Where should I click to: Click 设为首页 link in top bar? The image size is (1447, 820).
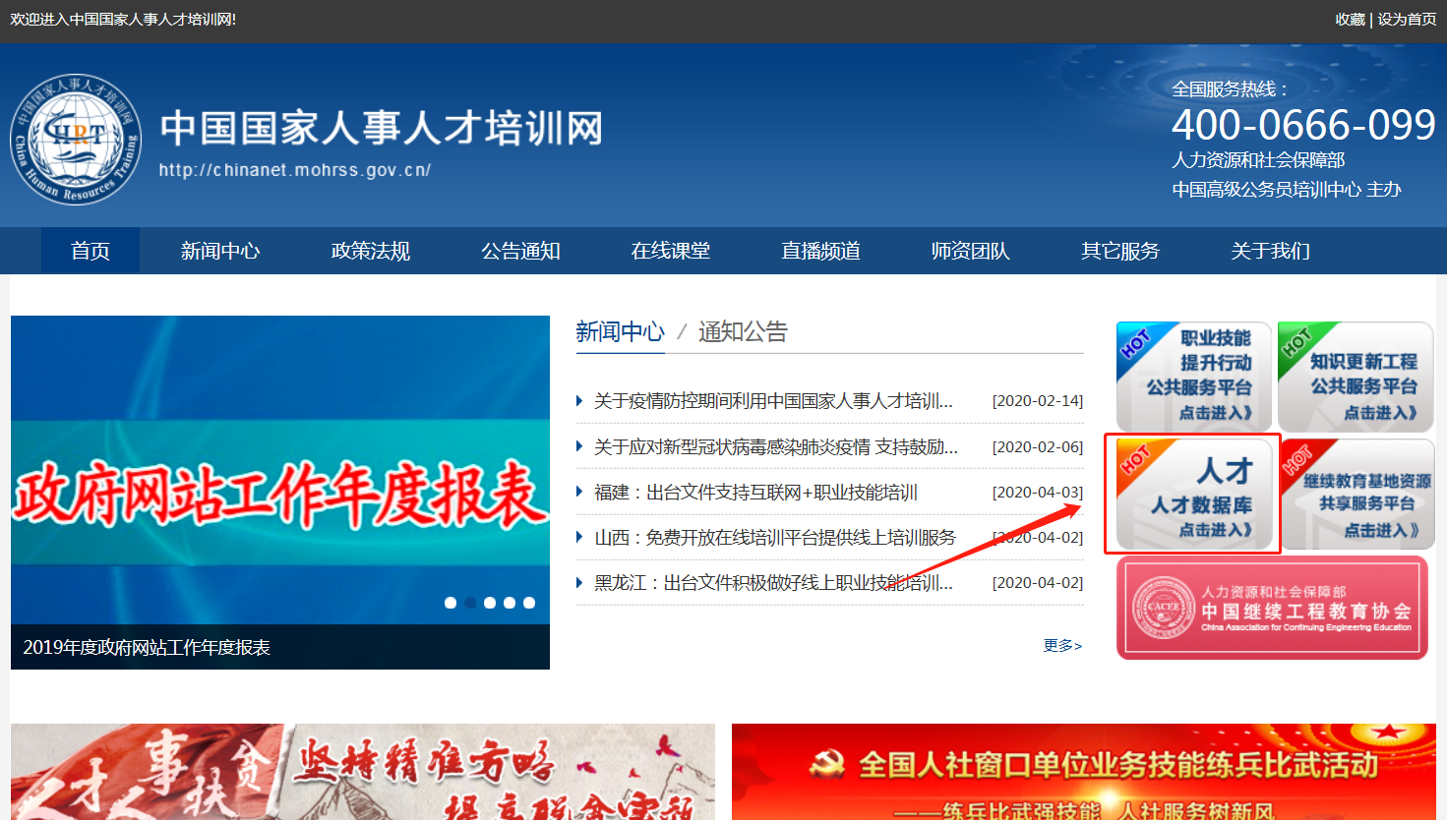1407,20
